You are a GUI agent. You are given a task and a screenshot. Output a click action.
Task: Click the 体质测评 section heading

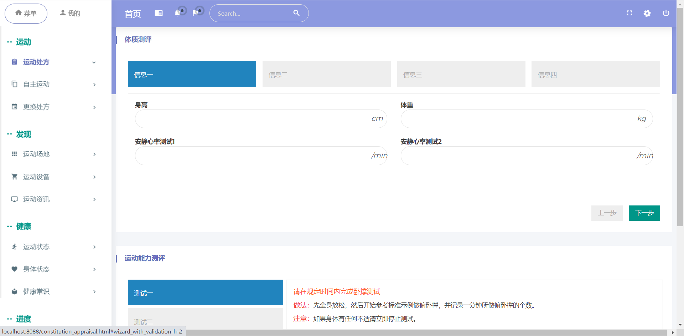[x=138, y=40]
